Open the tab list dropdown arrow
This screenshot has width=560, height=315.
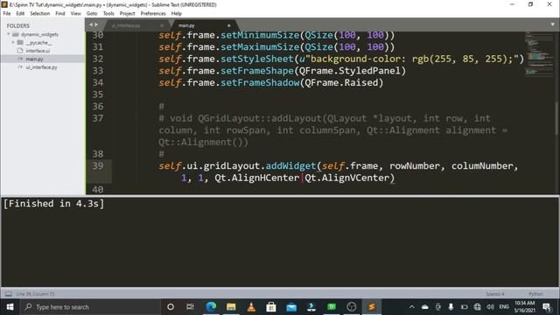pyautogui.click(x=552, y=24)
